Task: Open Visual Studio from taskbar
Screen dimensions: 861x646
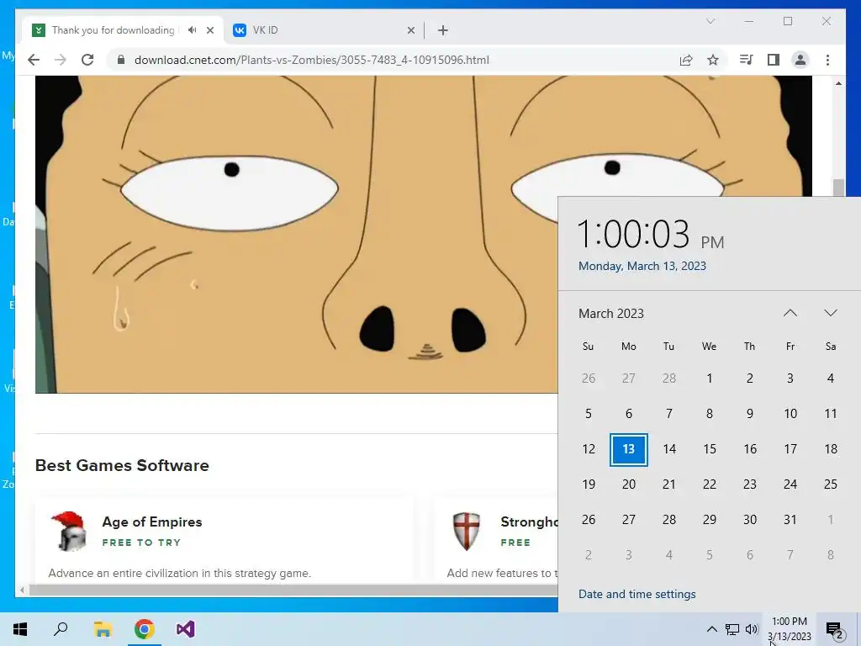Action: coord(186,629)
